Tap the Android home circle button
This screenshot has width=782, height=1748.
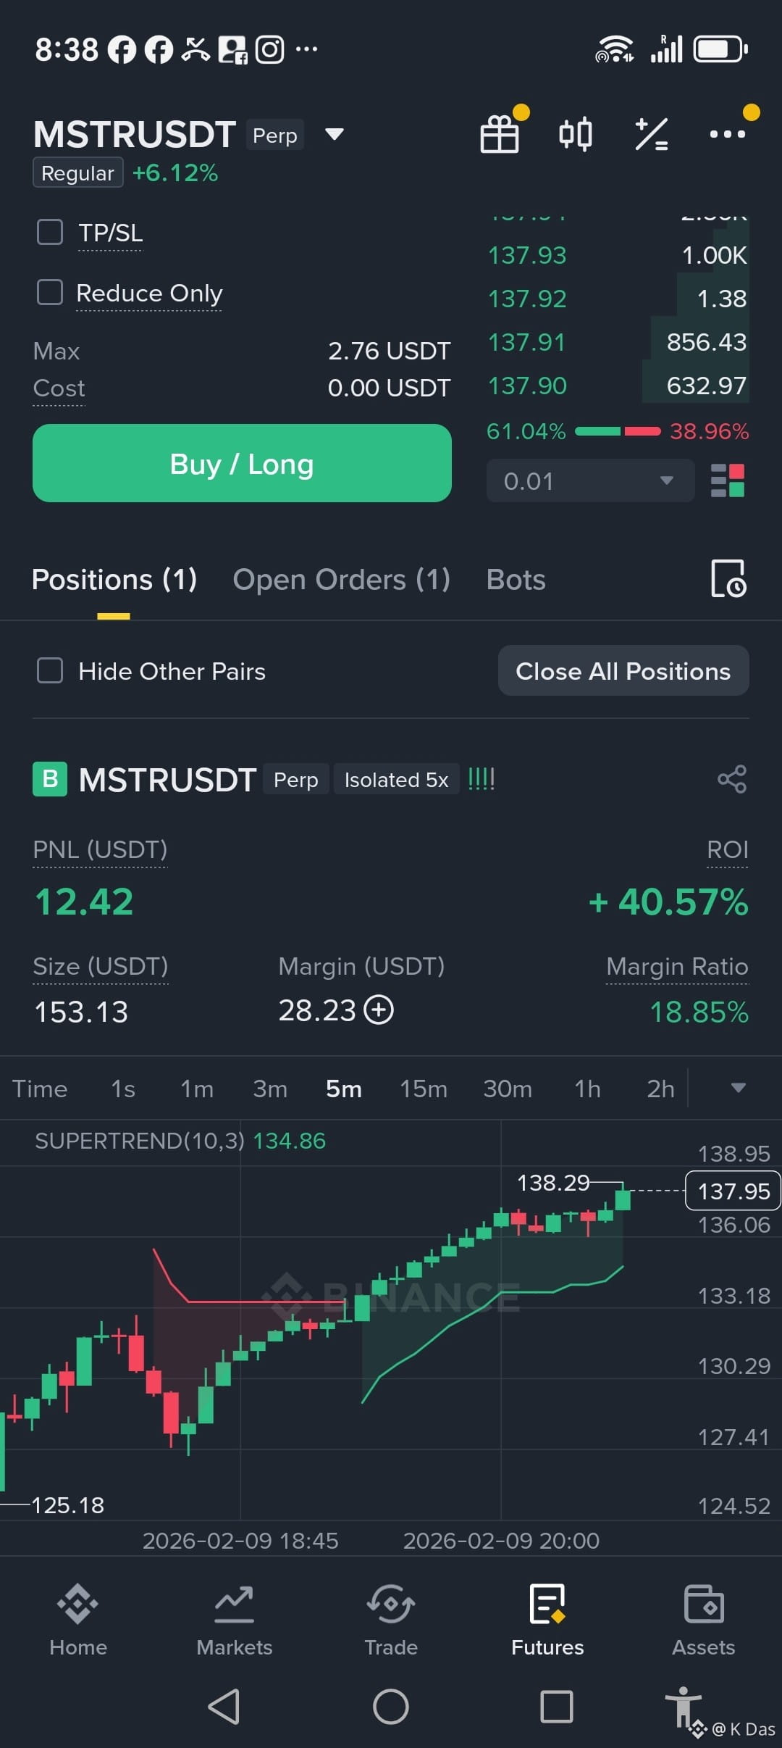(391, 1707)
